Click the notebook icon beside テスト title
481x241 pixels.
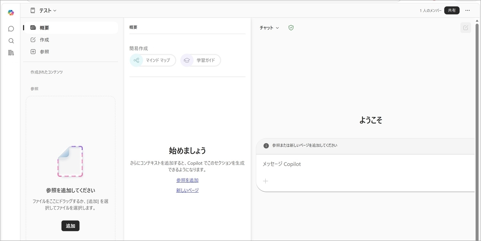[33, 10]
